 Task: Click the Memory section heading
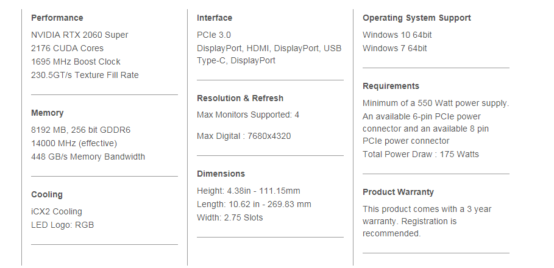point(48,113)
